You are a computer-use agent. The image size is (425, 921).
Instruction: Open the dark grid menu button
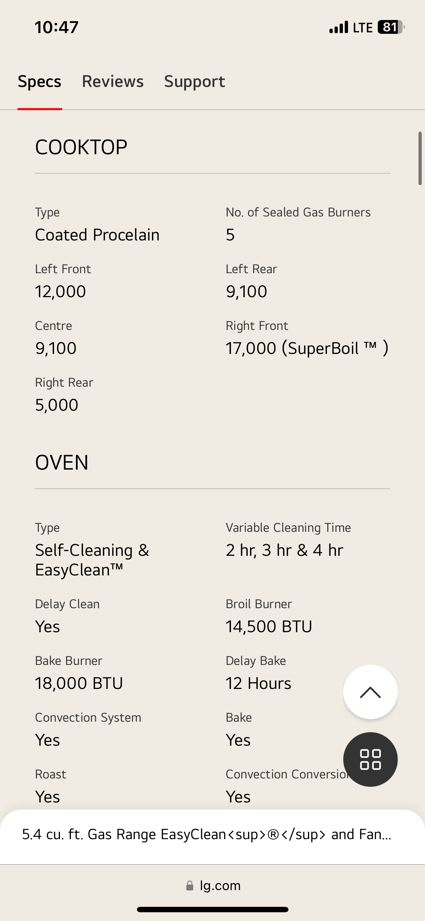[x=370, y=759]
